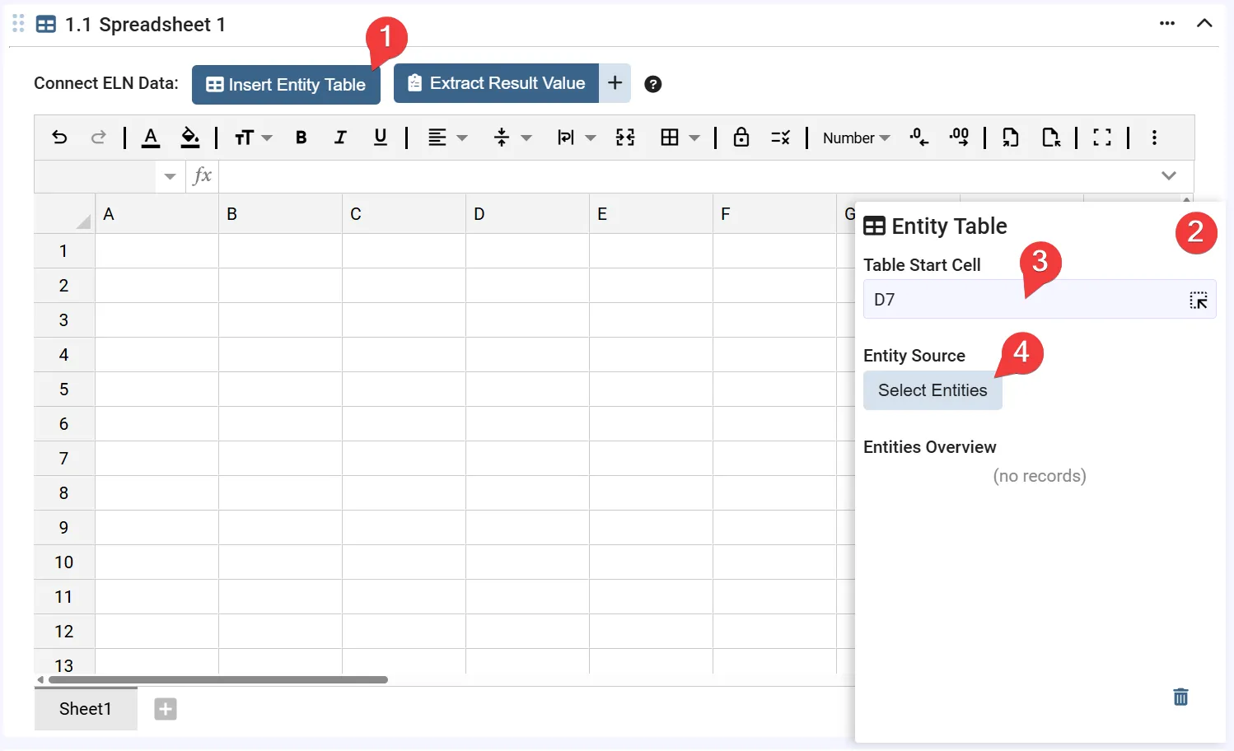Click the fill color bucket icon
Viewport: 1234px width, 751px height.
point(190,138)
